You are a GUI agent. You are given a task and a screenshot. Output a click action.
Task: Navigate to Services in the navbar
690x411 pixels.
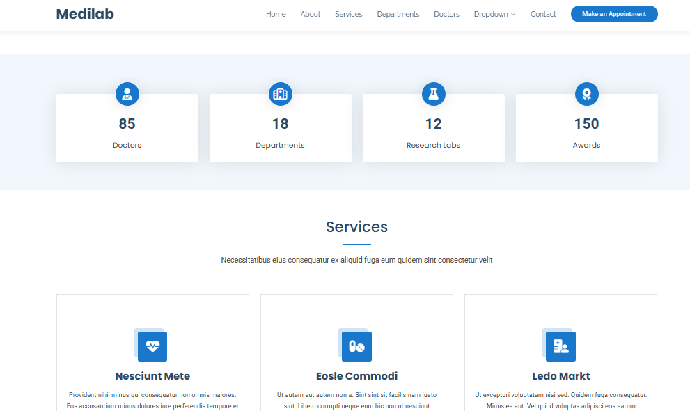tap(348, 14)
